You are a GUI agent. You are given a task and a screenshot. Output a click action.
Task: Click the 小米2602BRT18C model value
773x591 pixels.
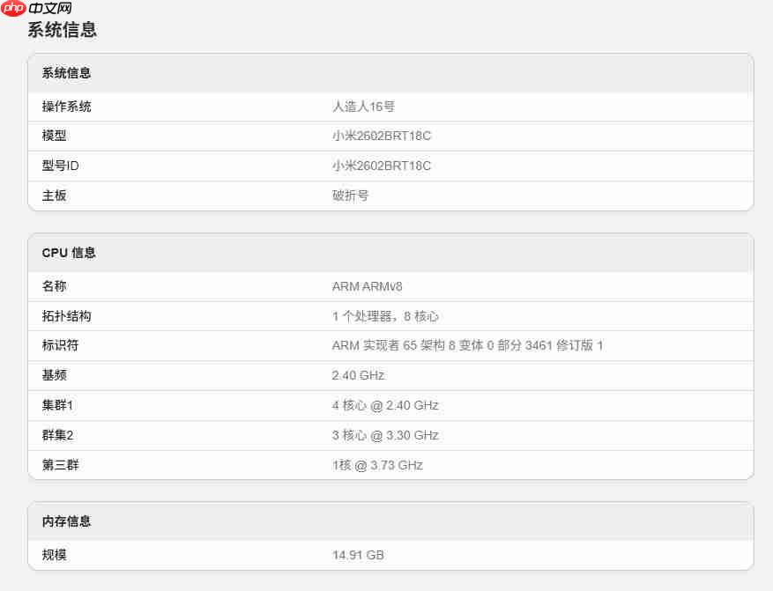click(383, 137)
